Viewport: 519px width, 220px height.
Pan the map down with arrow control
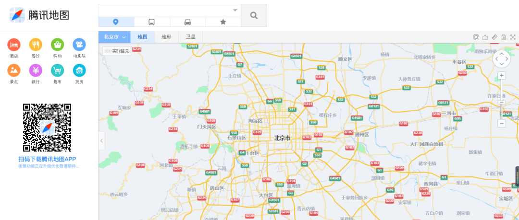click(x=502, y=64)
